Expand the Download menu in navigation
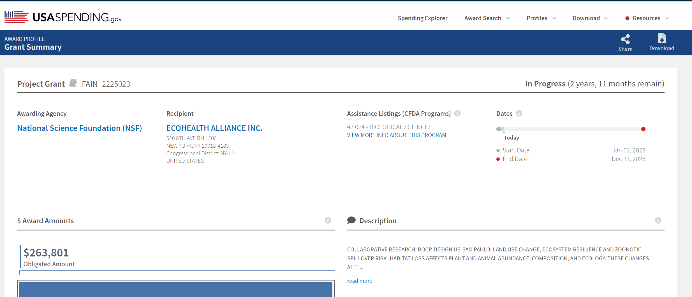The width and height of the screenshot is (692, 297). [x=590, y=18]
